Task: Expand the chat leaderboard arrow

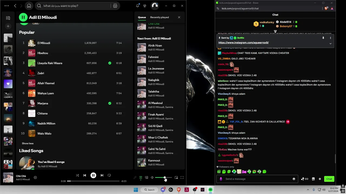Action: [275, 32]
